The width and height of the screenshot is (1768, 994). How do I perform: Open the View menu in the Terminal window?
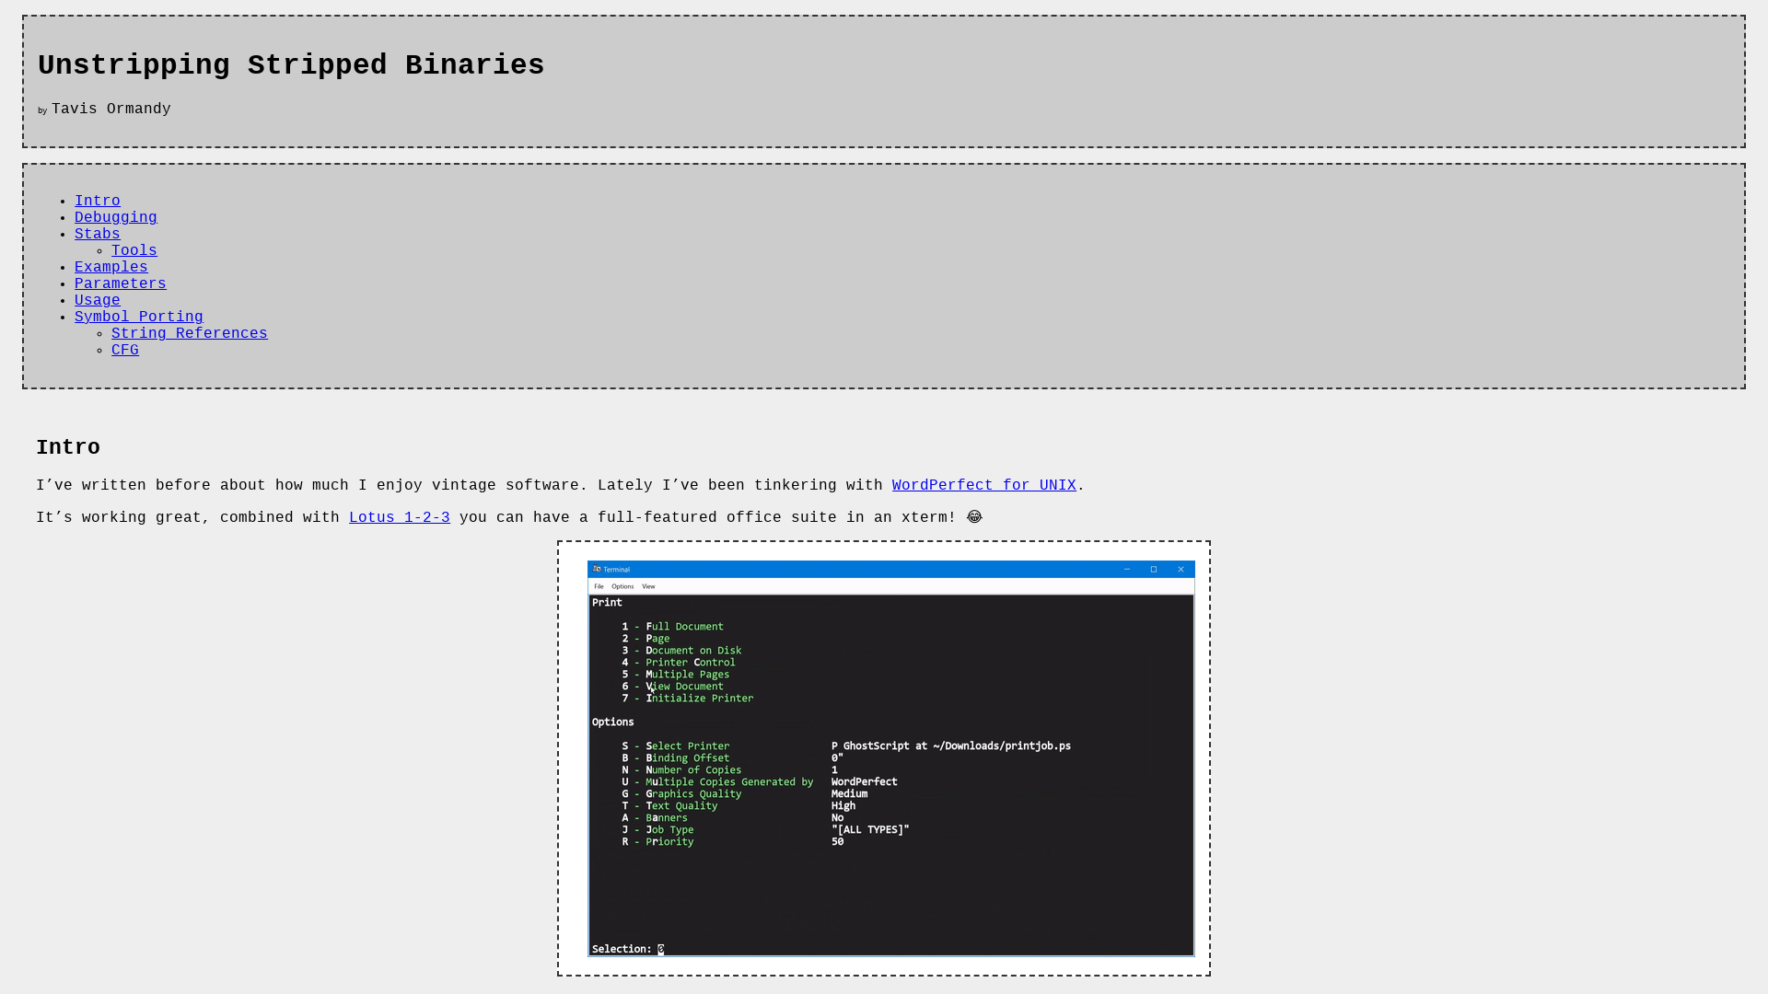648,586
